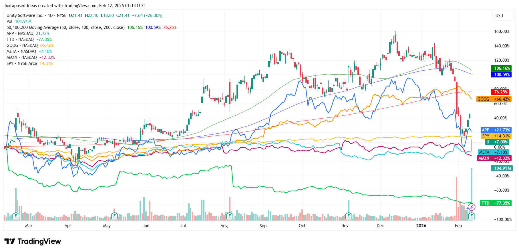Click the Sep label on time axis
This screenshot has width=519, height=252.
coord(263,226)
